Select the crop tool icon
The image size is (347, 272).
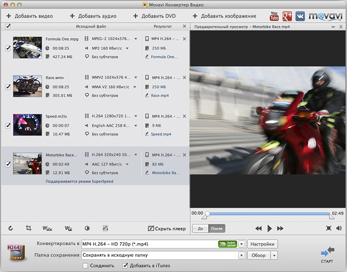coord(28,228)
